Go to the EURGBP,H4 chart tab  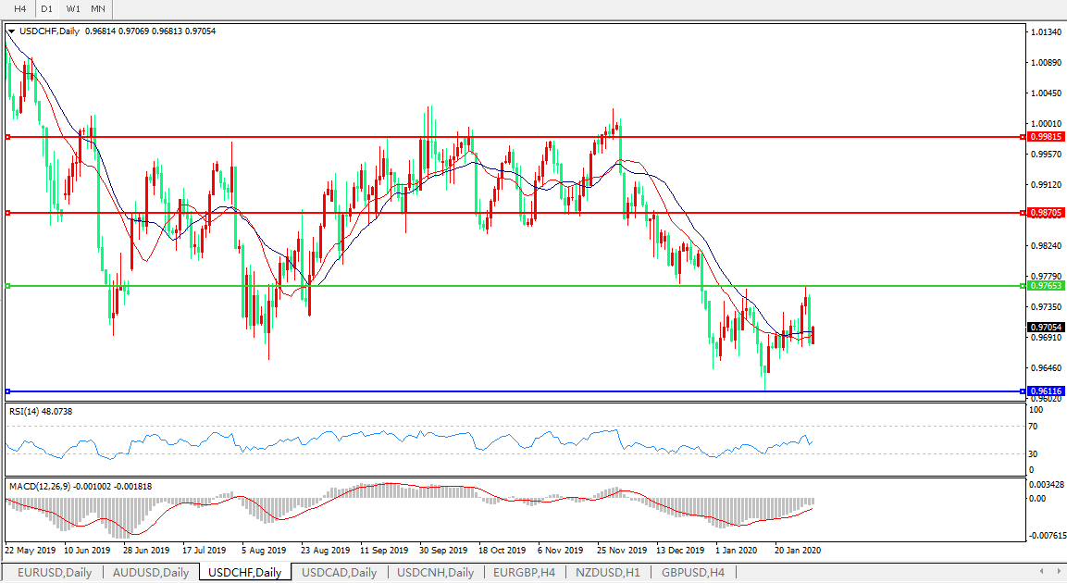pyautogui.click(x=524, y=573)
